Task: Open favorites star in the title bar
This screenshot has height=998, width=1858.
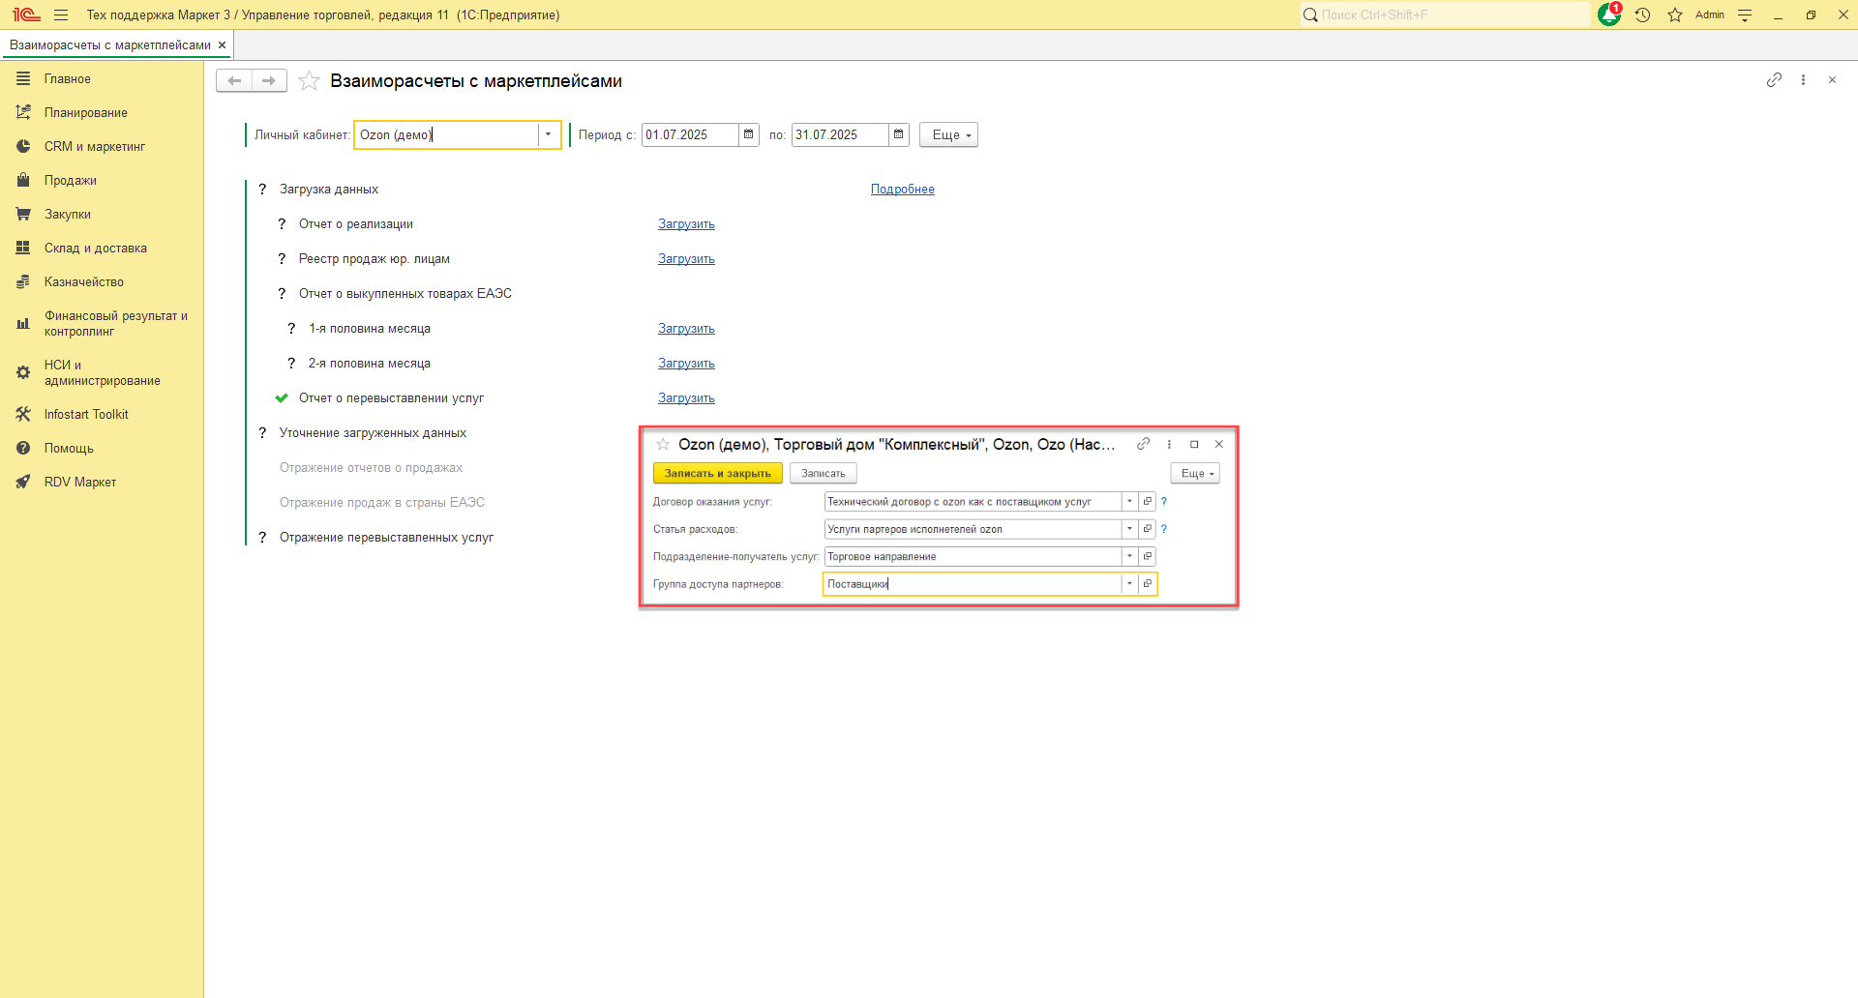Action: [x=1675, y=15]
